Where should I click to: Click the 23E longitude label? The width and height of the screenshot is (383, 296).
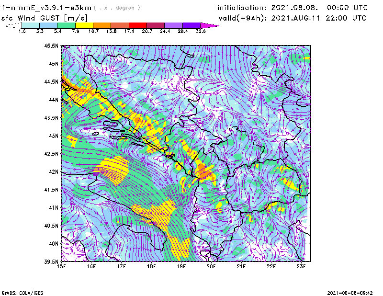click(x=301, y=266)
